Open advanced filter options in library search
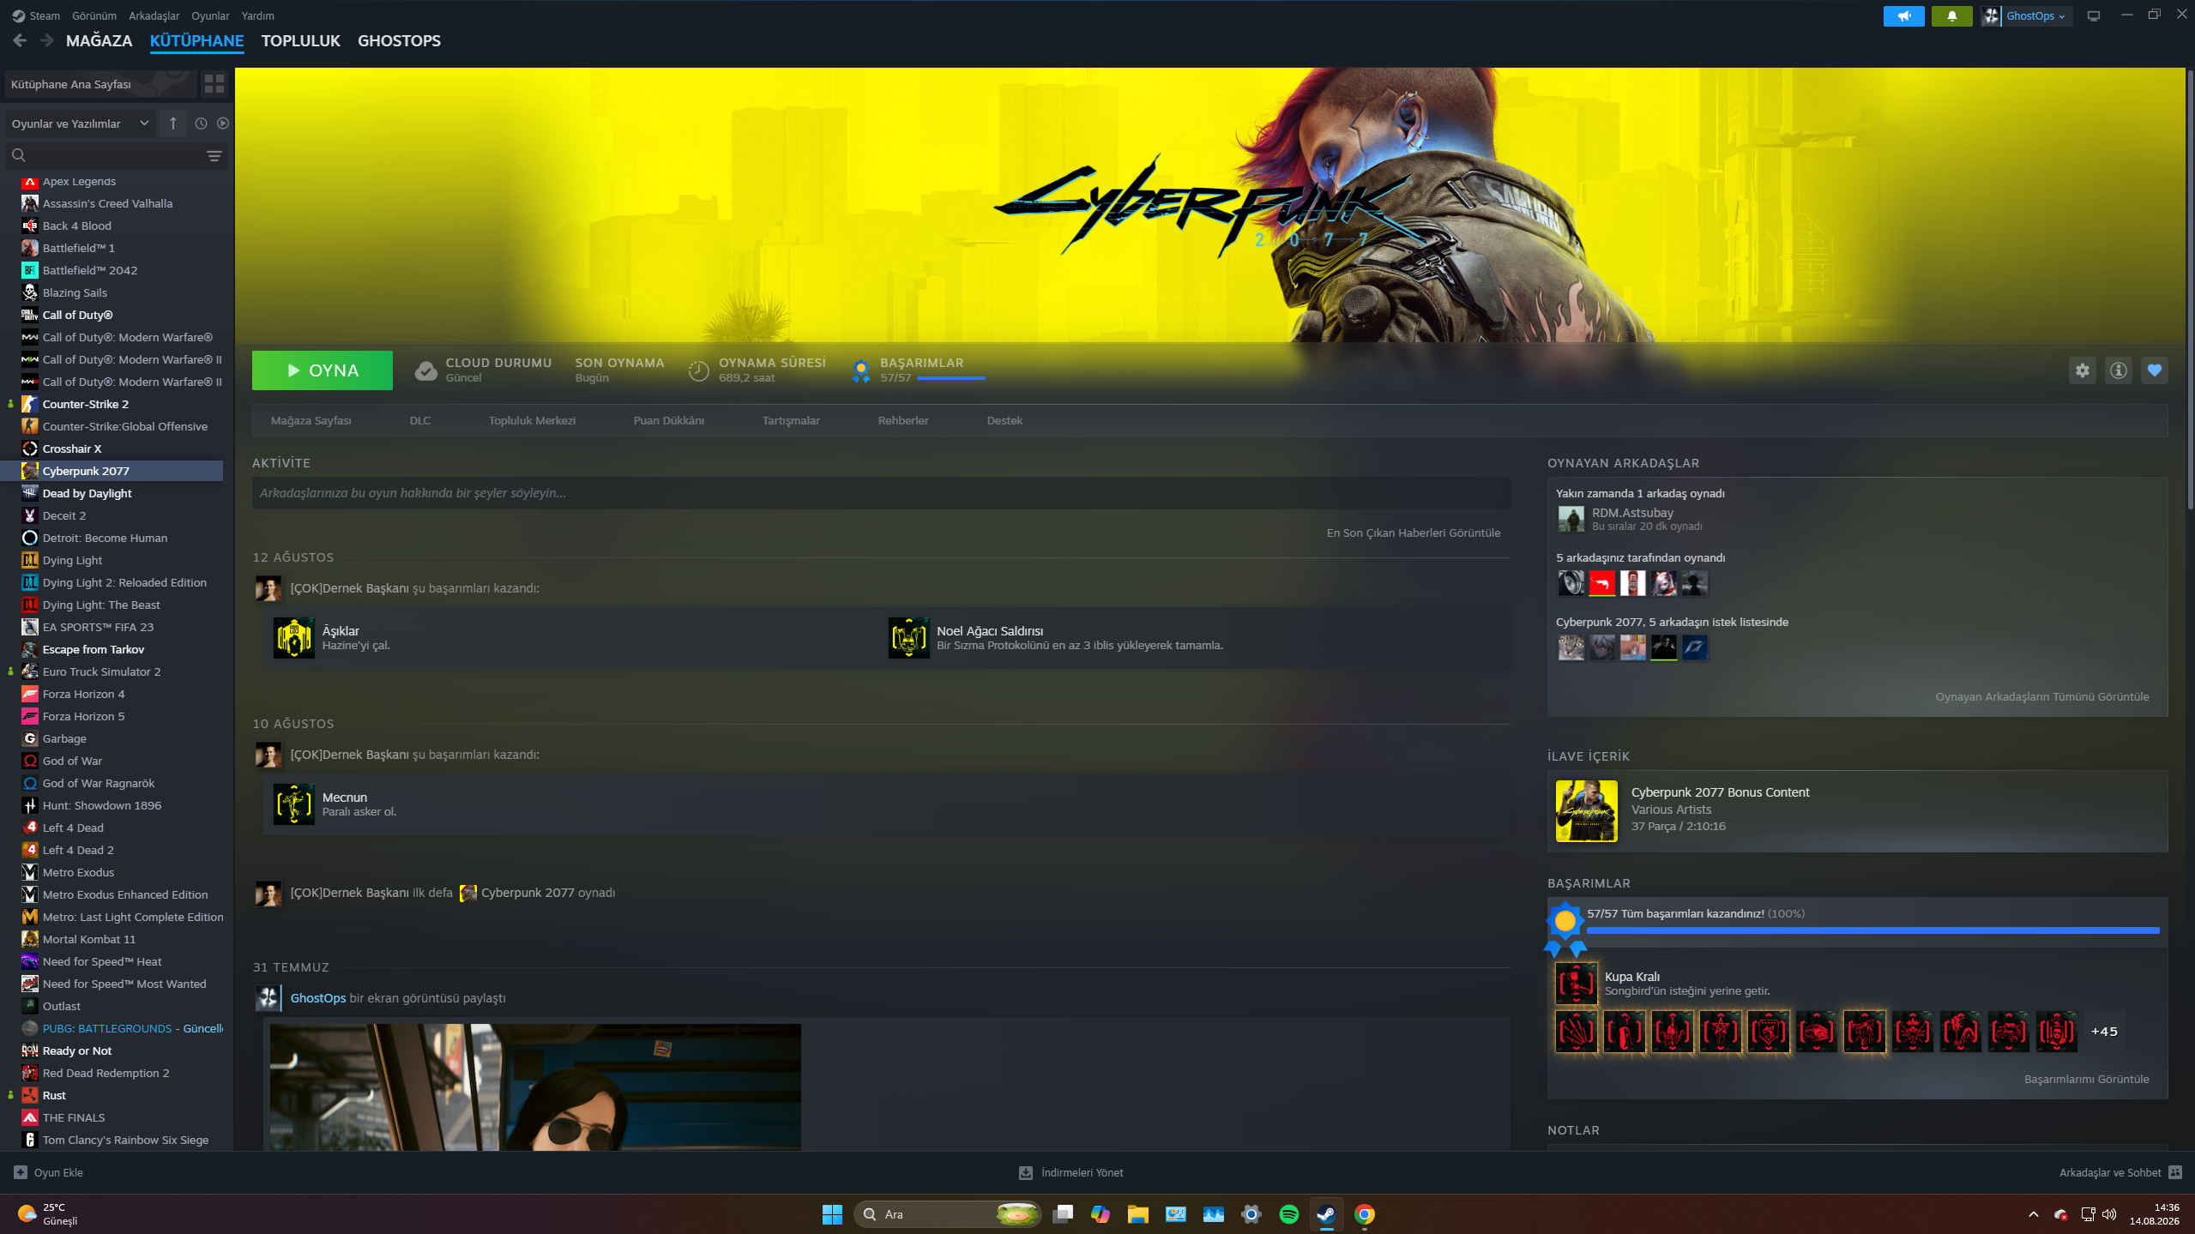 click(x=214, y=155)
